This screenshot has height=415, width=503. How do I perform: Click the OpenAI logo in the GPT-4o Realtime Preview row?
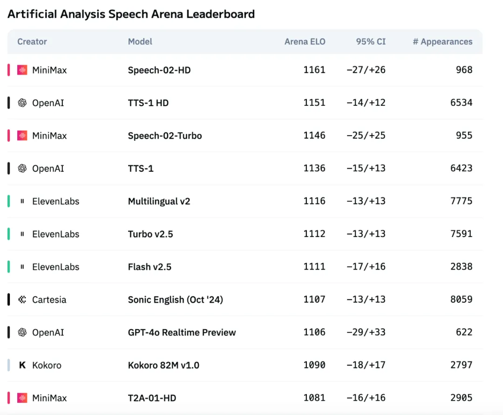pyautogui.click(x=22, y=333)
